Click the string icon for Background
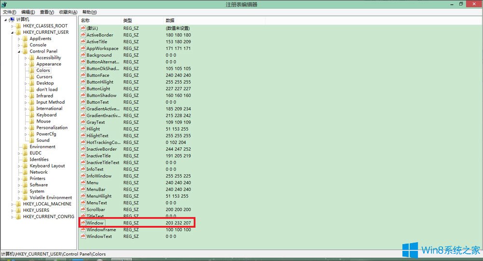This screenshot has width=483, height=261. click(x=83, y=55)
